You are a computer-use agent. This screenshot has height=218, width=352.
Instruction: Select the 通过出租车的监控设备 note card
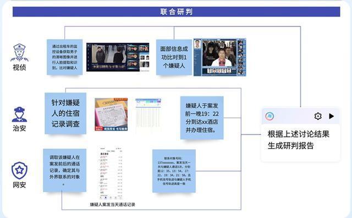tap(65, 57)
